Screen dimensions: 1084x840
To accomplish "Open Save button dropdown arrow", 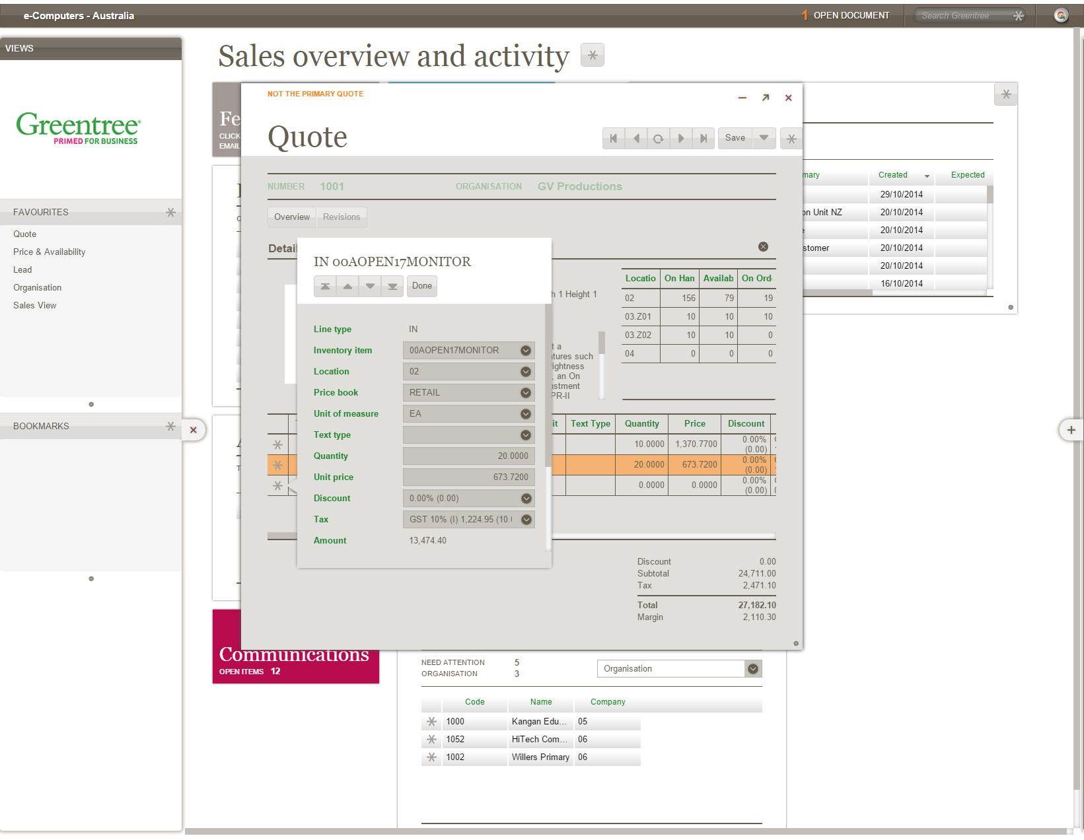I will (764, 138).
